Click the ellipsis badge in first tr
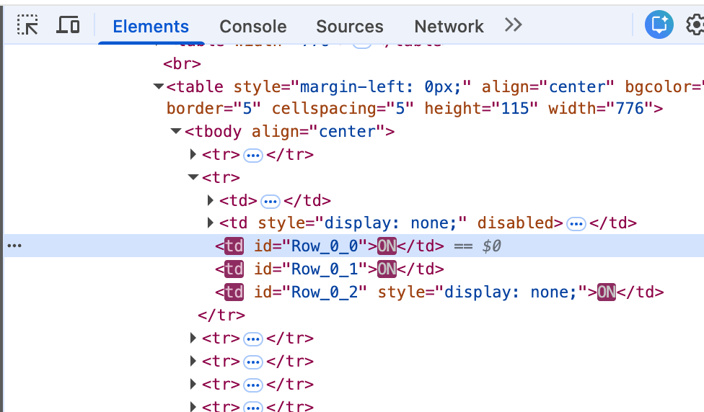 (252, 155)
